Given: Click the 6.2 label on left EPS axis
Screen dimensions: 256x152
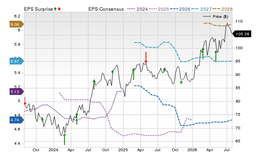Looking at the screenshot, I should (17, 16).
